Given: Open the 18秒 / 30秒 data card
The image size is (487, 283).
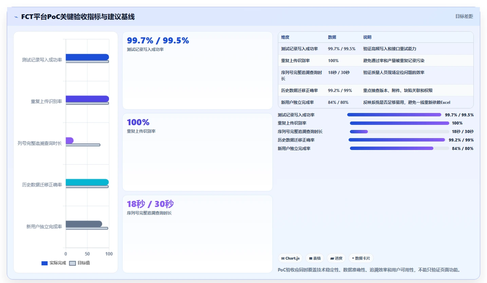Looking at the screenshot, I should tap(198, 234).
